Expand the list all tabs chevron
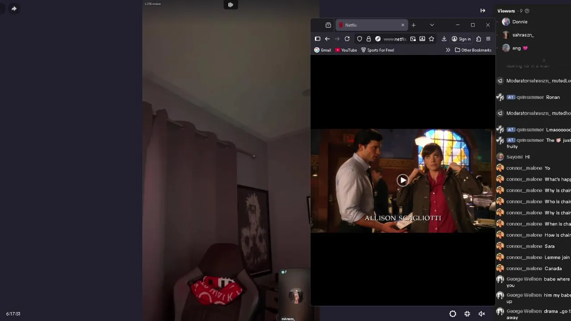Screen dimensions: 571x321 point(432,25)
